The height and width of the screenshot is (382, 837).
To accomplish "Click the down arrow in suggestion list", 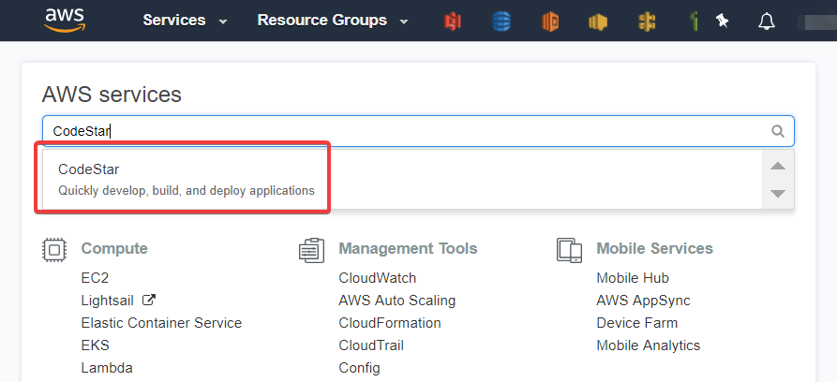I will [778, 193].
